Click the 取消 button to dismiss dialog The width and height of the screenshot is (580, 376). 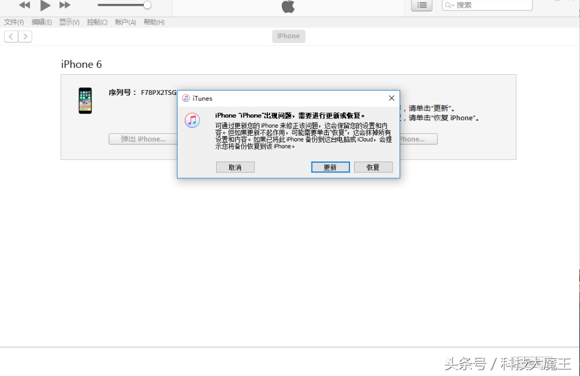point(235,167)
